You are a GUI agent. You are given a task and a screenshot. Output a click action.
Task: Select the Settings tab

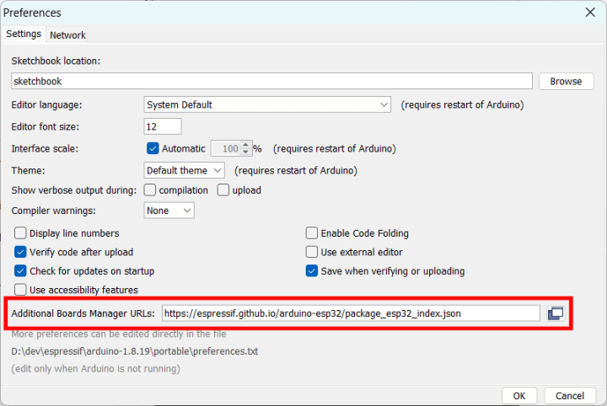pyautogui.click(x=24, y=34)
